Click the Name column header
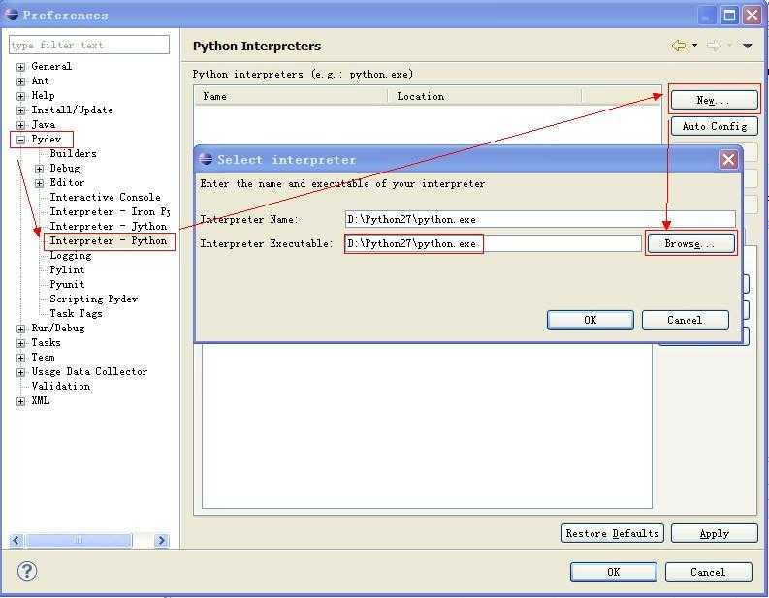769x598 pixels. pyautogui.click(x=291, y=97)
